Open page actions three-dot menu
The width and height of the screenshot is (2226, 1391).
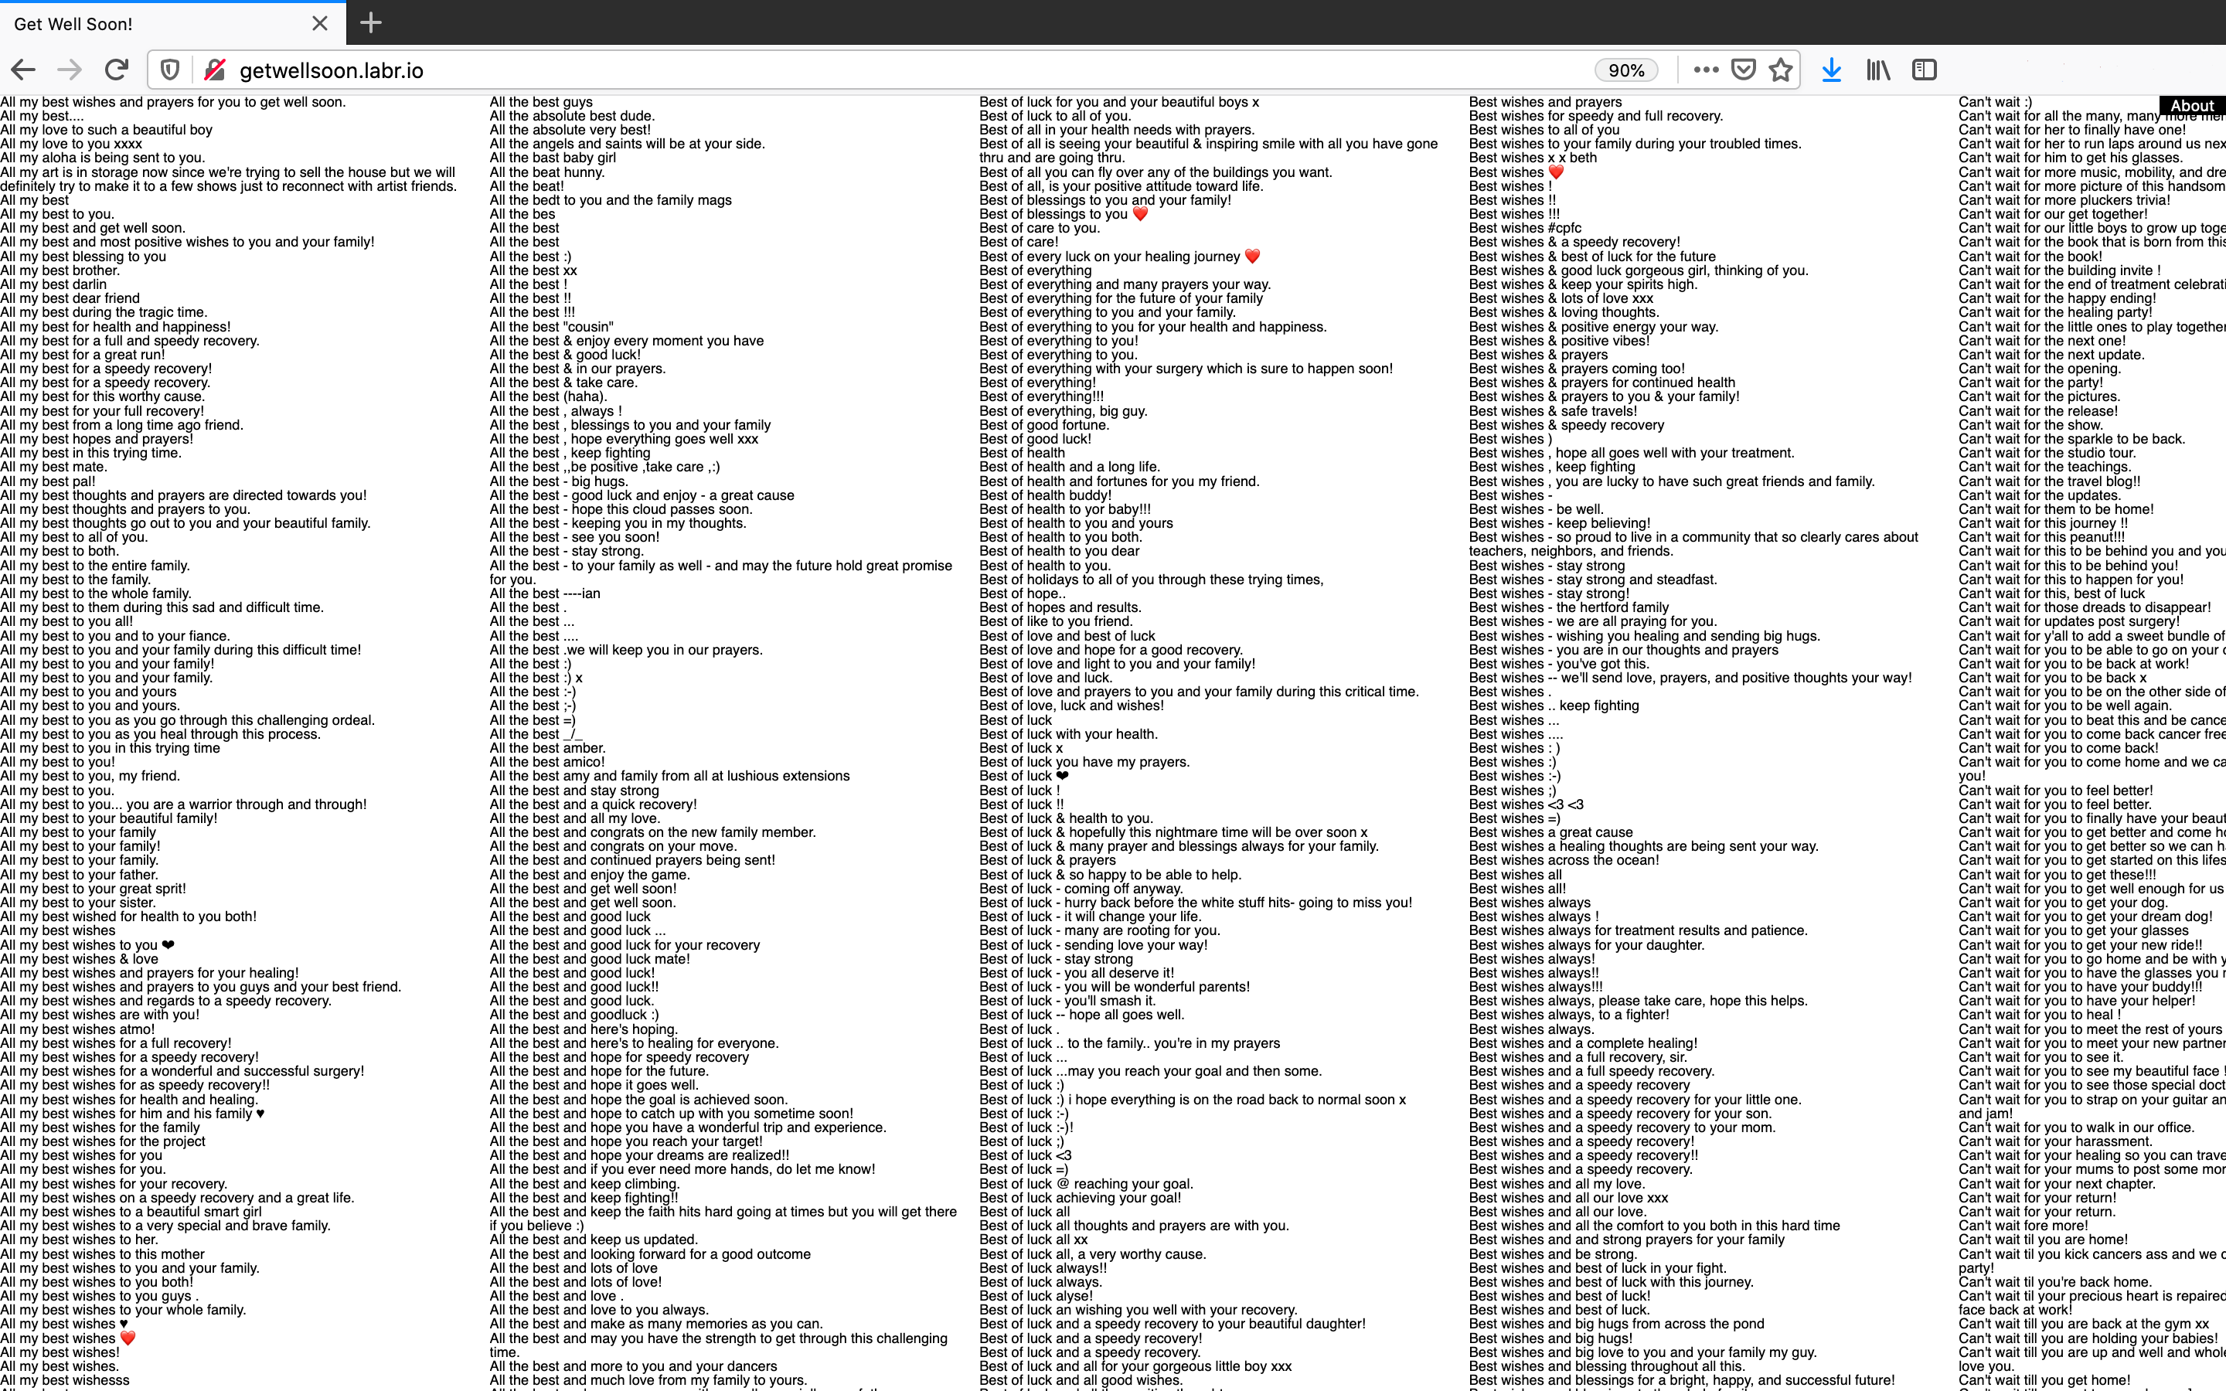point(1705,70)
